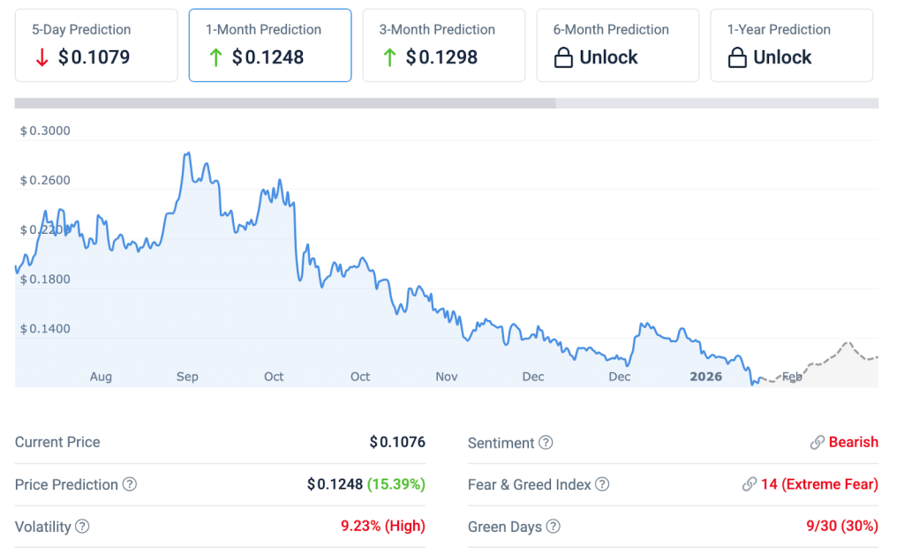Click the red down arrow in 5-Day Prediction

[41, 58]
